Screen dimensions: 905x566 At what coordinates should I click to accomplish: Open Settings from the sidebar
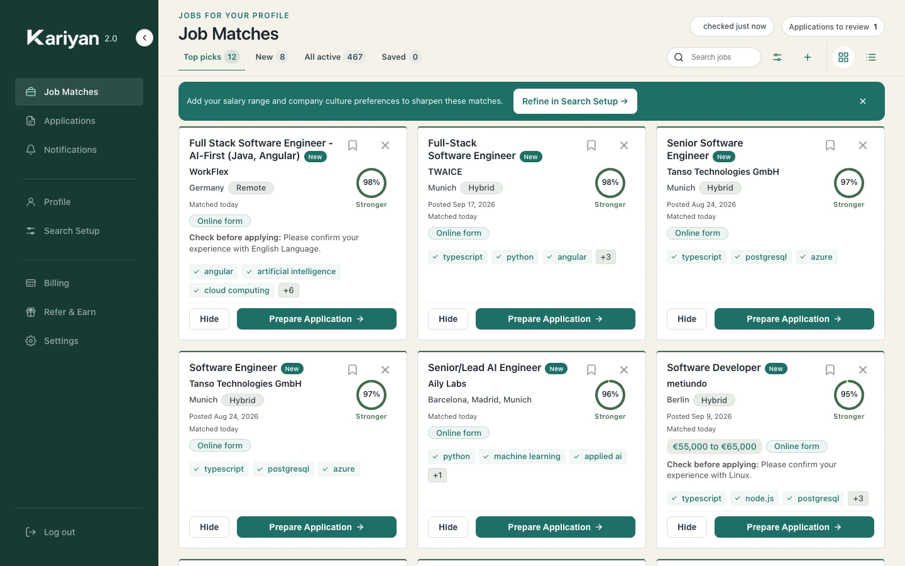coord(79,341)
